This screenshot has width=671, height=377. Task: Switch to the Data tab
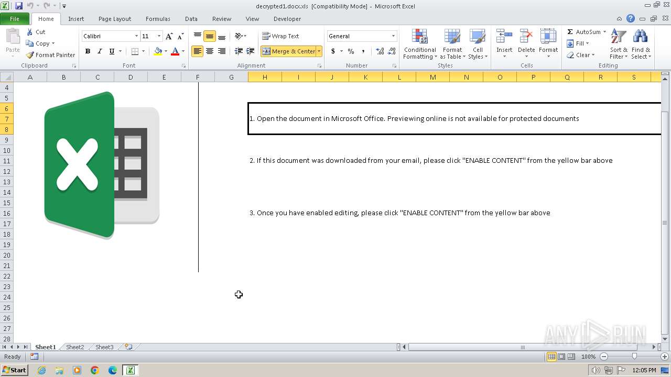tap(191, 19)
